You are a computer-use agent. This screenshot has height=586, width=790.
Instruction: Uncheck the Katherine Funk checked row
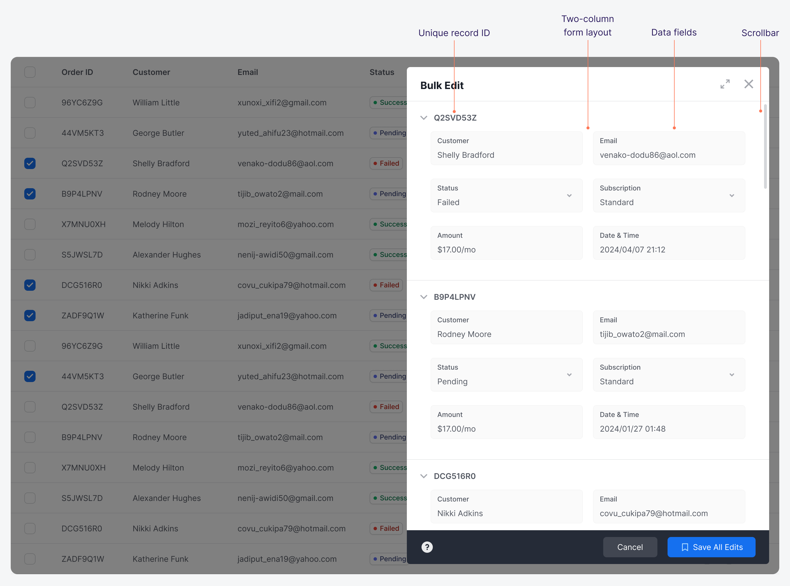(x=30, y=315)
